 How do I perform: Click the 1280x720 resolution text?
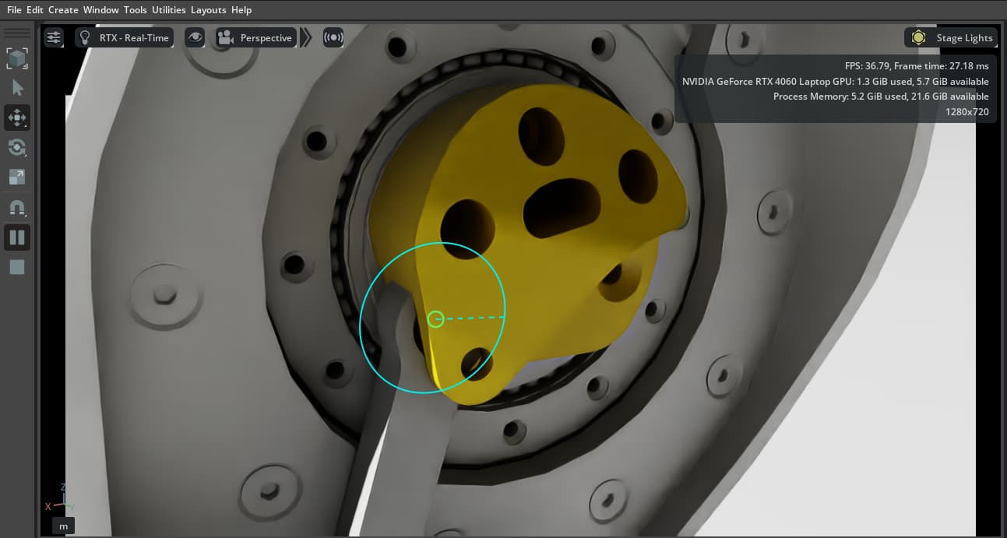point(966,111)
